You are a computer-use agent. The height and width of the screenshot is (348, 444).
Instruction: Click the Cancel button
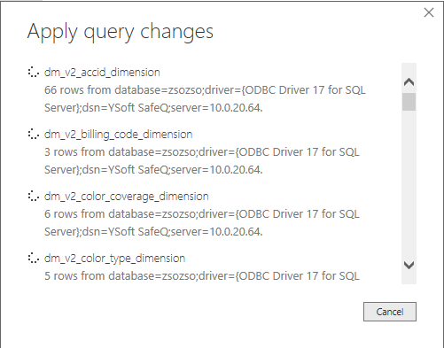[390, 312]
